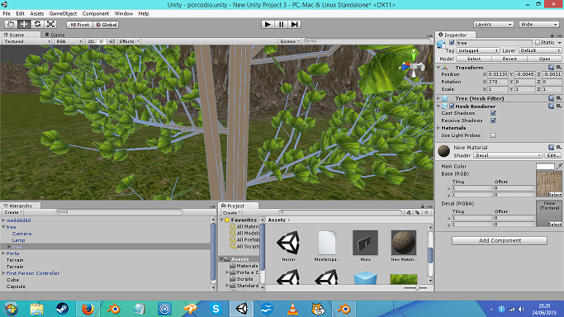Click the model Select button

tap(474, 59)
